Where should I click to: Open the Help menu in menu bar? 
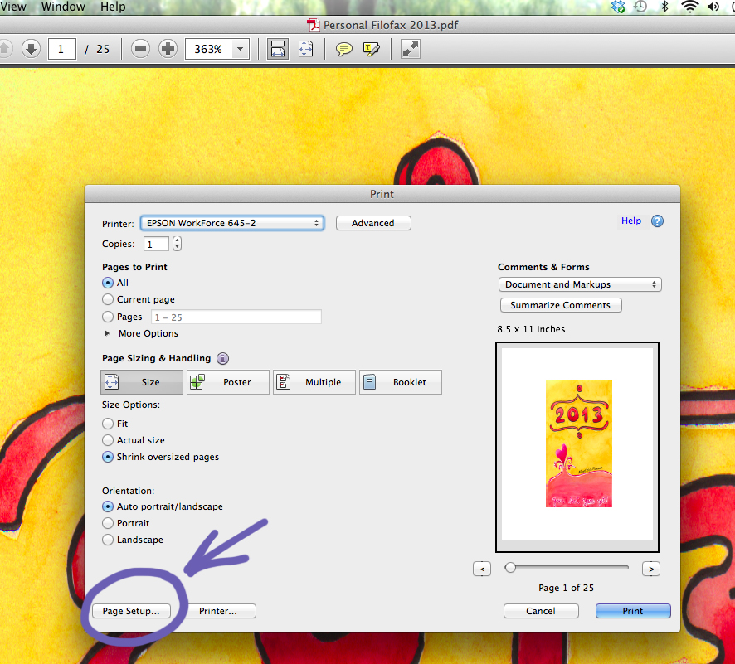113,7
